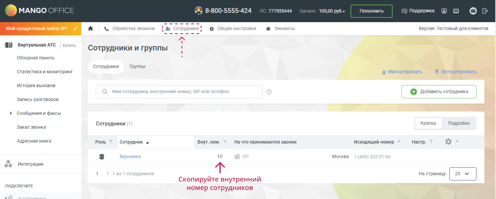
Task: Open Запись разговоров in sidebar
Action: point(38,99)
